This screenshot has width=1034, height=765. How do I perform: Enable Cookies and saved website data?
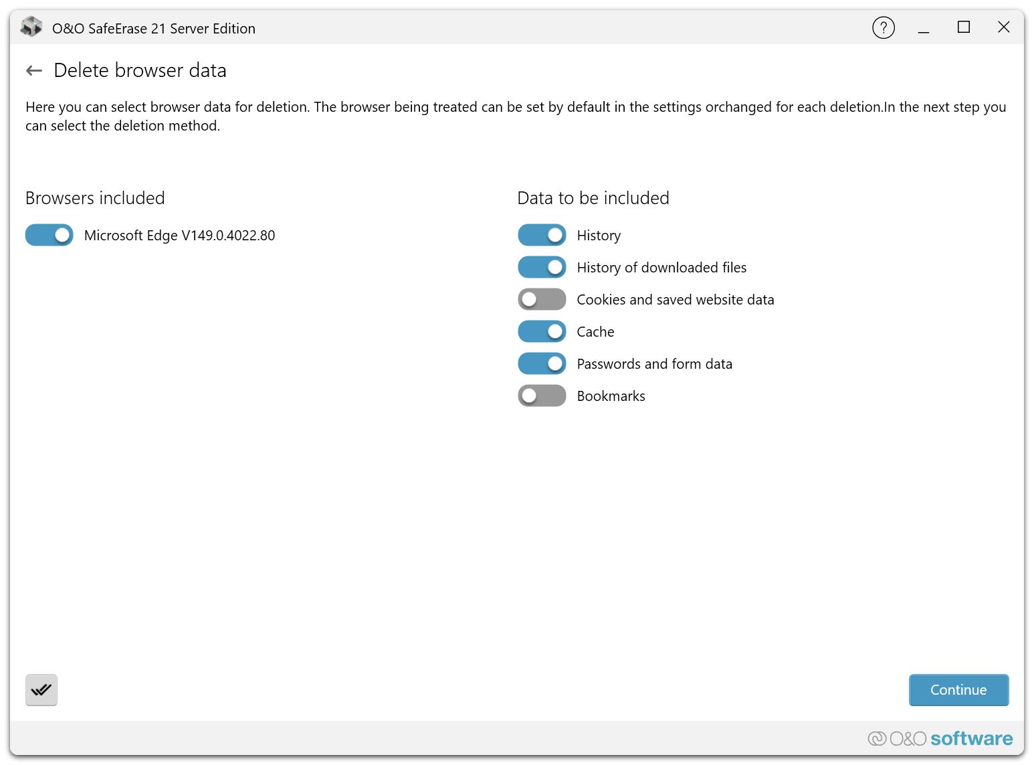click(542, 299)
